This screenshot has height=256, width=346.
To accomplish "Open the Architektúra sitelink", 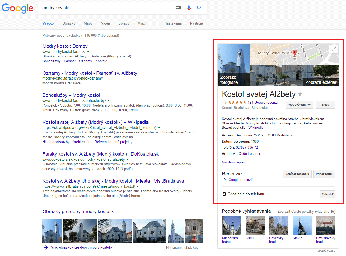I will tap(82, 142).
